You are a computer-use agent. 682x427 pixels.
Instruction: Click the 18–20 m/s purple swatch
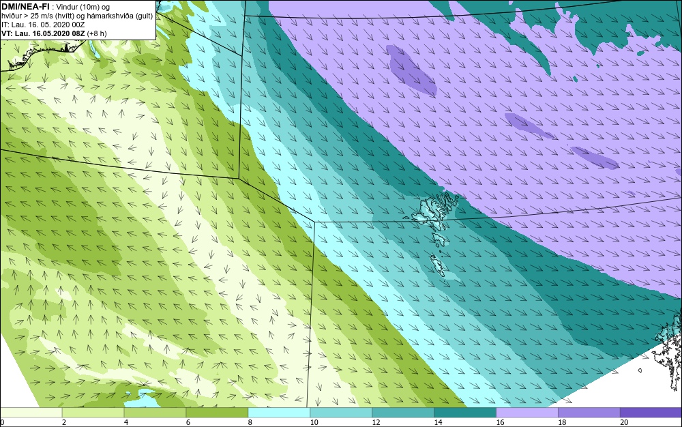[589, 412]
